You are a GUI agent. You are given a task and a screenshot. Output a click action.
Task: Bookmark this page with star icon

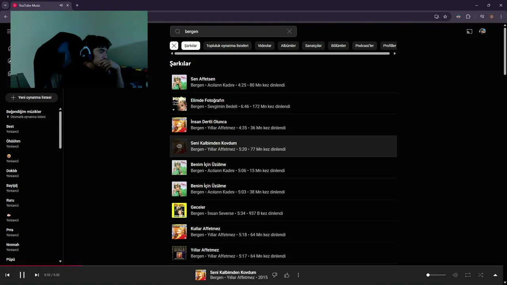445,17
